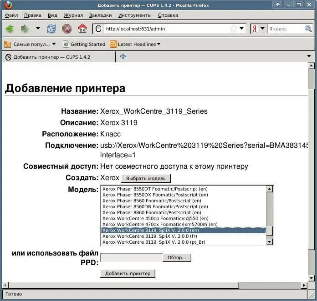Click the window shade up-arrow button
Image resolution: width=317 pixels, height=301 pixels.
(278, 5)
